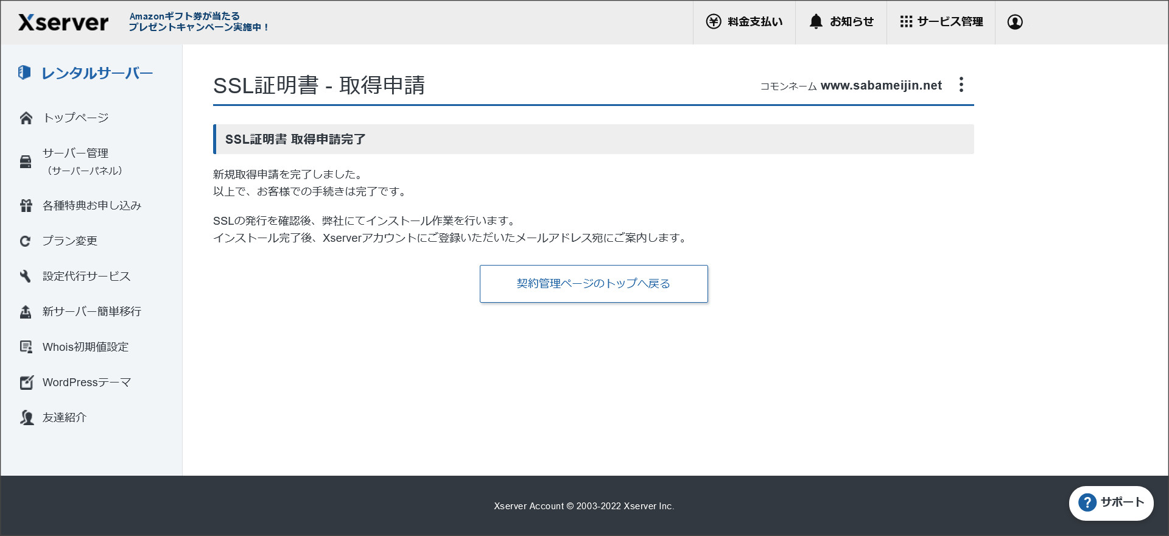
Task: Open the Amazon gift card campaign link
Action: click(x=198, y=22)
